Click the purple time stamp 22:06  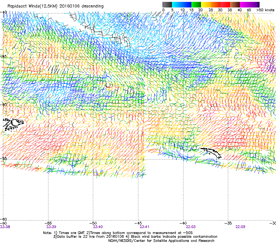(x=240, y=227)
